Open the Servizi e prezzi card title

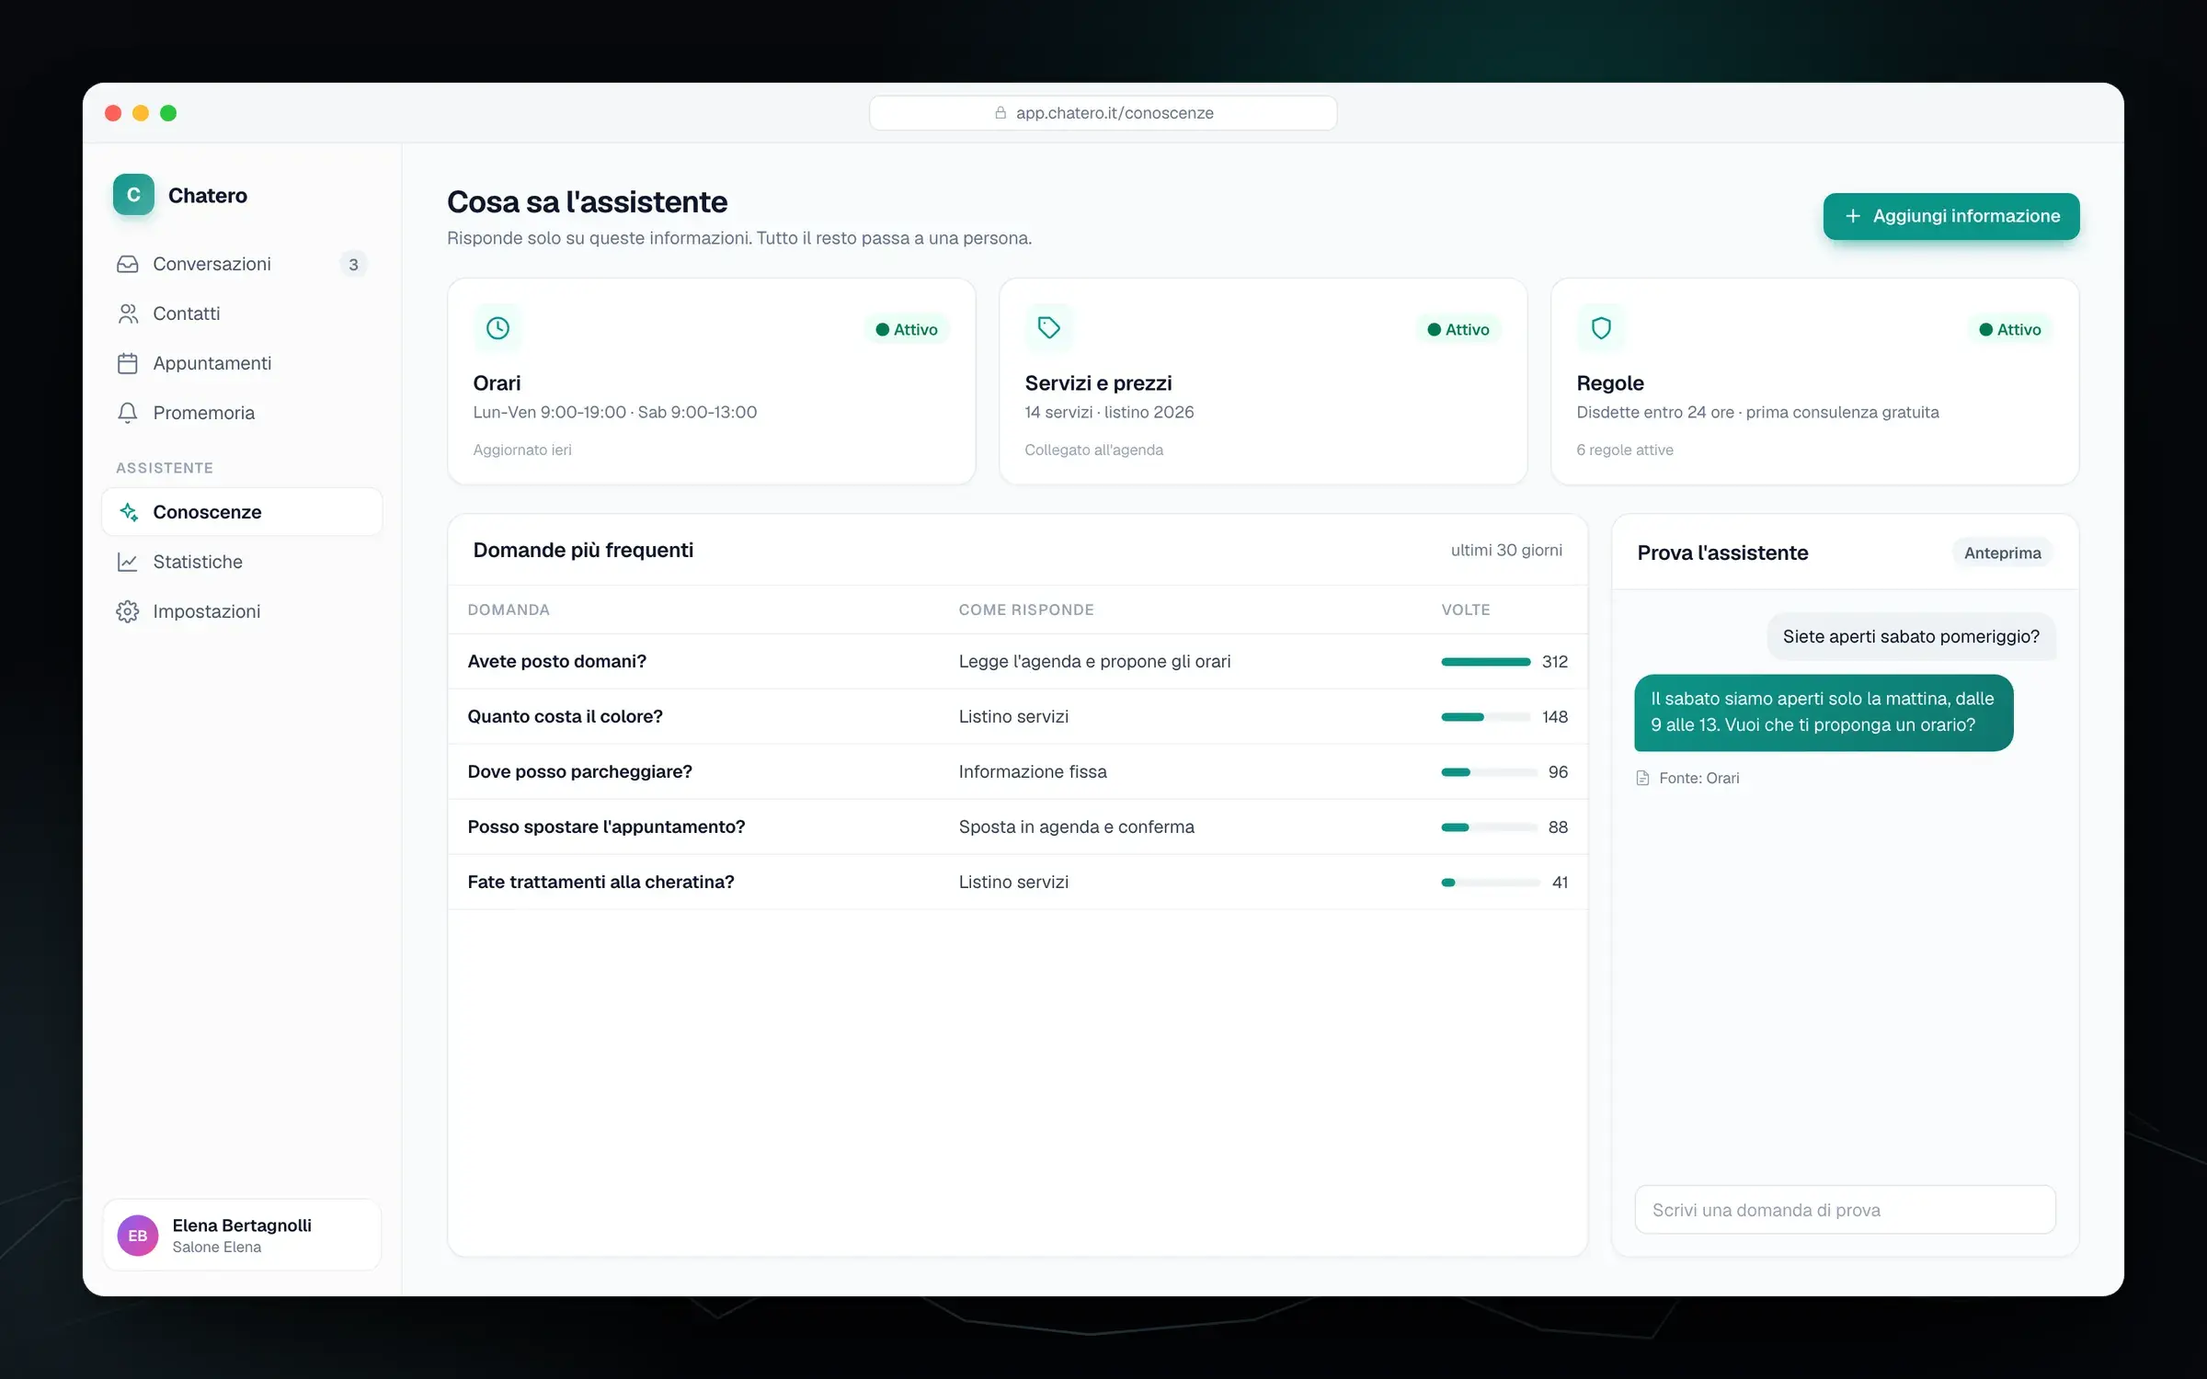(1098, 383)
